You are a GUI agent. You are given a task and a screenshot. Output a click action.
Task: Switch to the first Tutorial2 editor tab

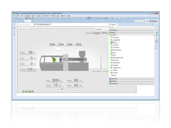25,24
